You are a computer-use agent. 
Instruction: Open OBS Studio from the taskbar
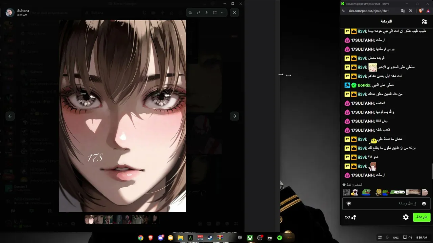click(260, 238)
